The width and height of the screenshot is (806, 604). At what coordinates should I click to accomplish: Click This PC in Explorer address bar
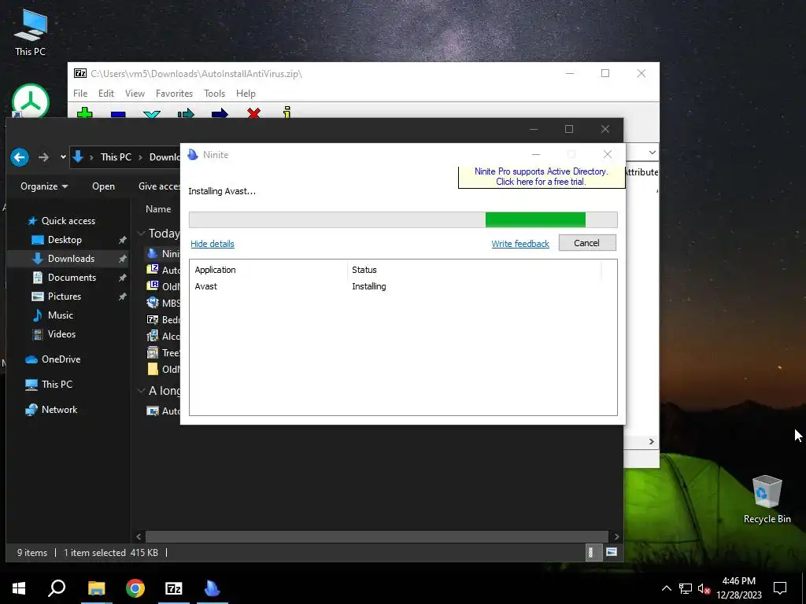coord(116,157)
